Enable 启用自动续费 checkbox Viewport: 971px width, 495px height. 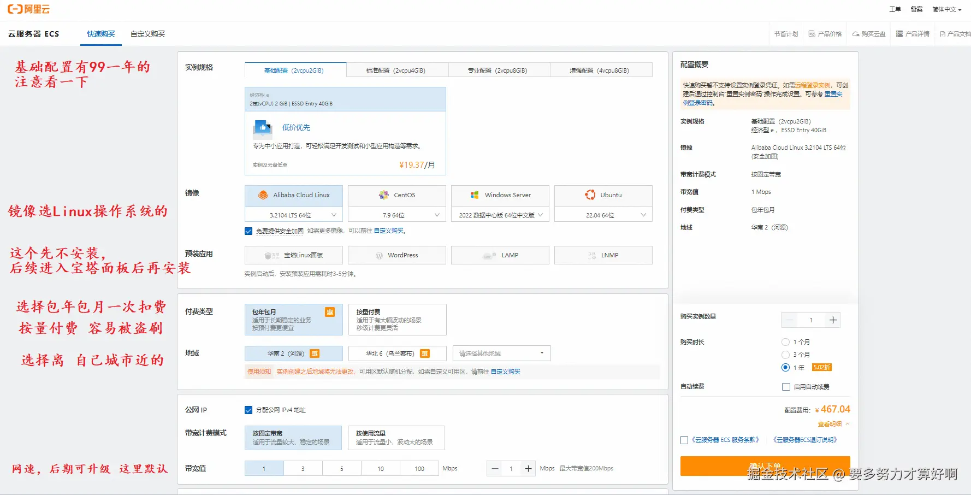point(786,387)
